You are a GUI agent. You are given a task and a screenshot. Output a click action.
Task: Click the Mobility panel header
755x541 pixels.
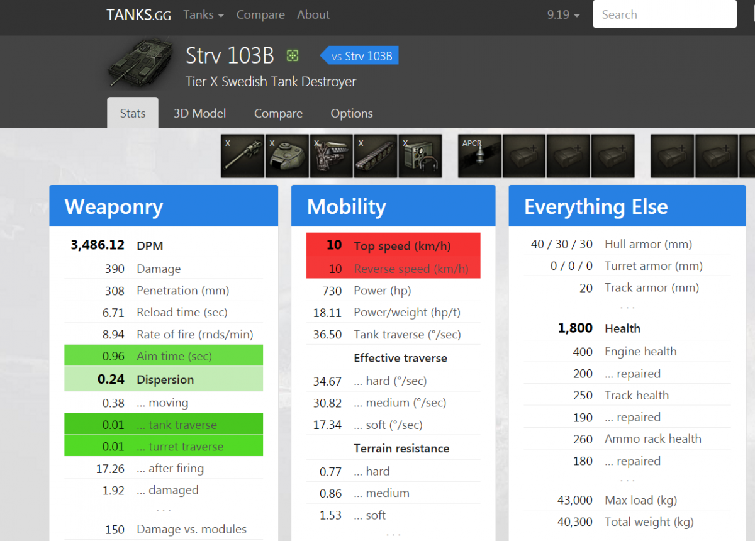point(393,206)
